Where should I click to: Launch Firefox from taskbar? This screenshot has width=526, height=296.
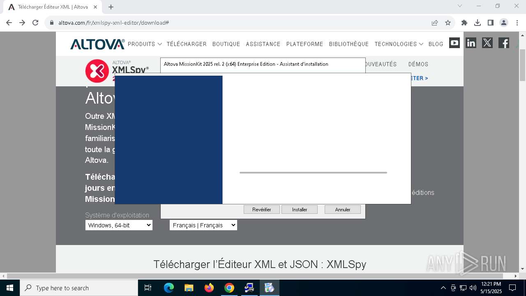(x=209, y=288)
